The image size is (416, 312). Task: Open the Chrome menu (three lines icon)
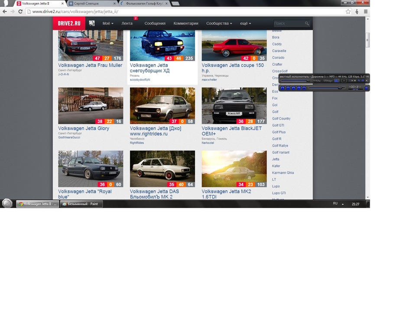365,11
